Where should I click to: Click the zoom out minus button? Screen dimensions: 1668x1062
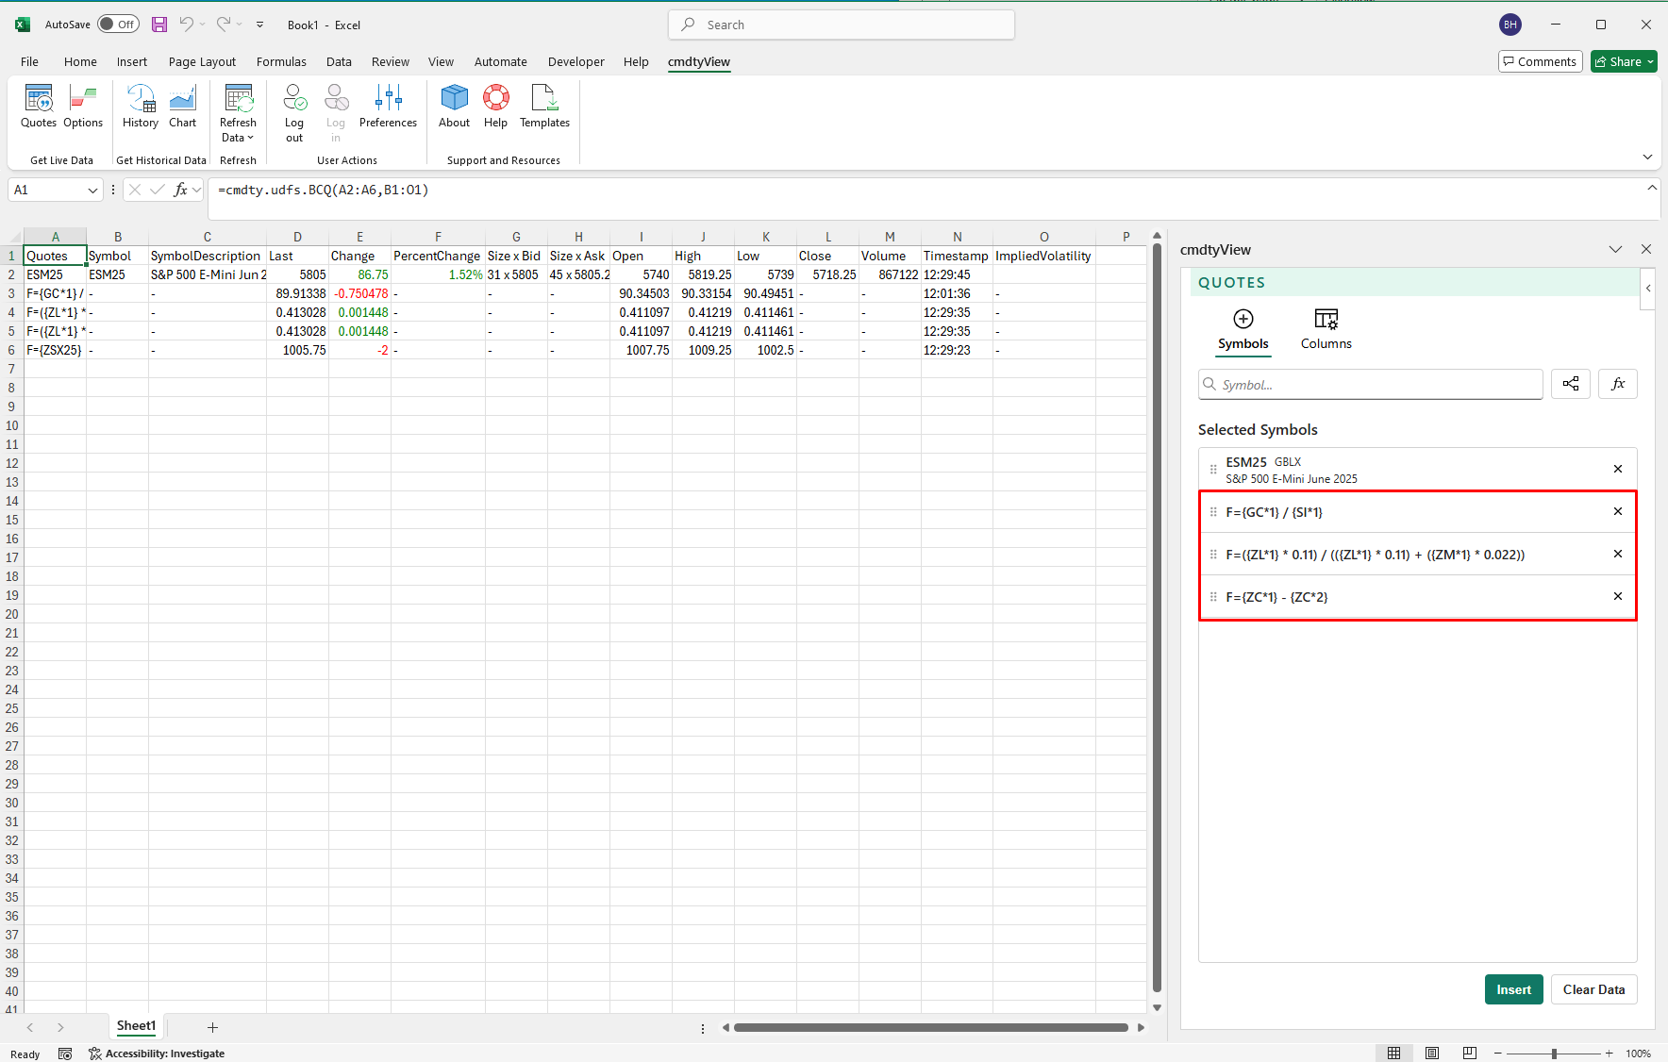1498,1054
